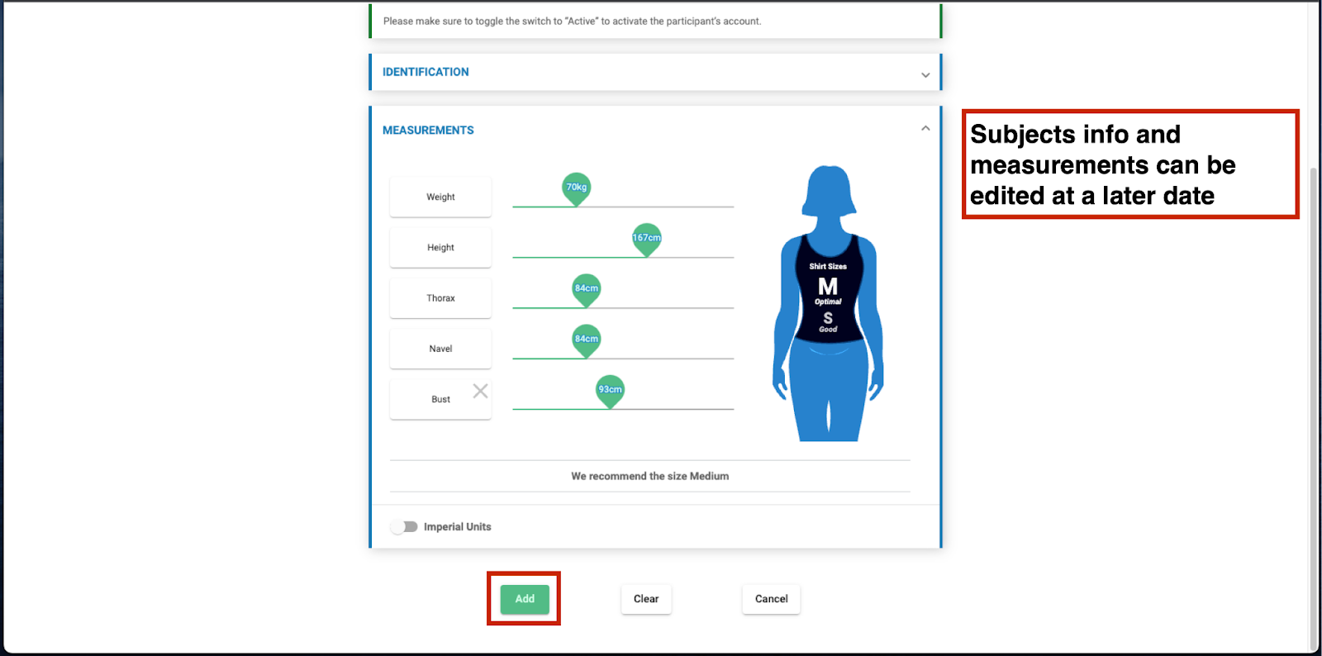The image size is (1322, 656).
Task: Select the Thorax measurement box
Action: point(440,297)
